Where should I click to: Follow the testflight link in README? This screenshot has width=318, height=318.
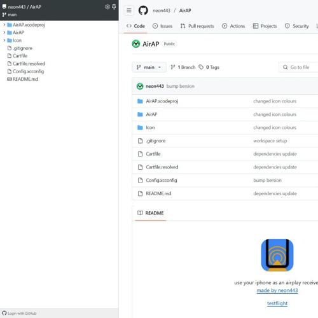[x=277, y=303]
